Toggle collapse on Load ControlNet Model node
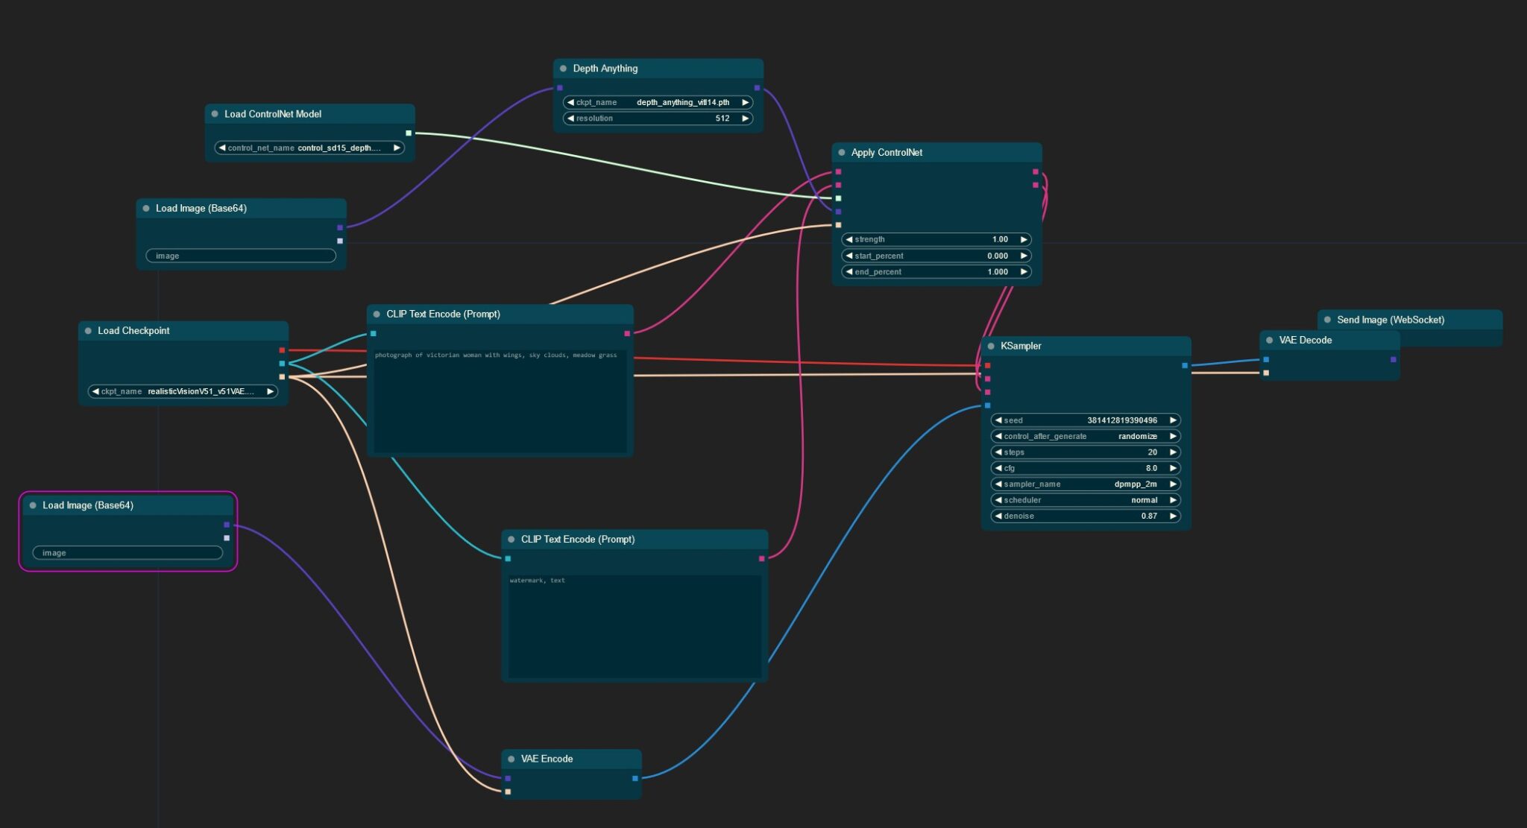Image resolution: width=1527 pixels, height=828 pixels. click(216, 114)
